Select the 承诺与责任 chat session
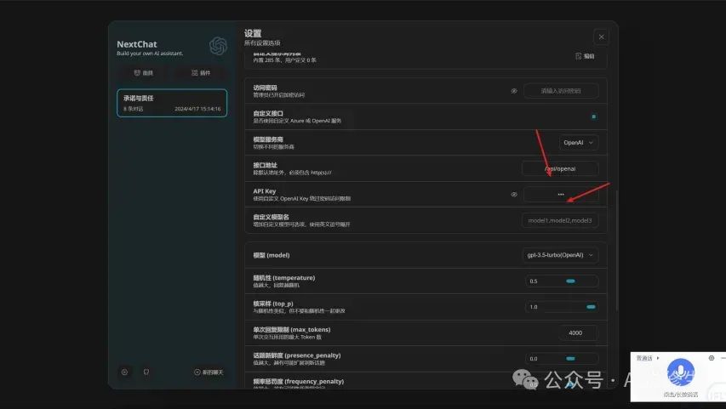This screenshot has width=726, height=409. pos(172,103)
